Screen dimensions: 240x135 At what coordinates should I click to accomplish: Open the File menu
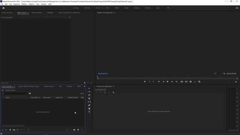click(x=2, y=4)
